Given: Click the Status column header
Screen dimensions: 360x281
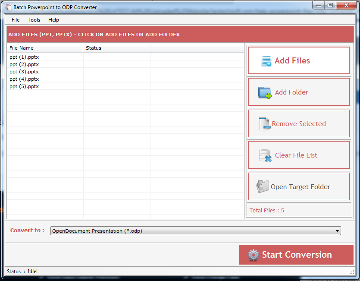Looking at the screenshot, I should click(117, 48).
